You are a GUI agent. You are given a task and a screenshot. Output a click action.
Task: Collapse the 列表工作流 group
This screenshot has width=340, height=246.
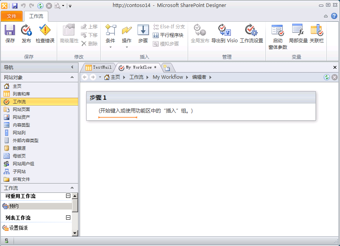tap(68, 217)
